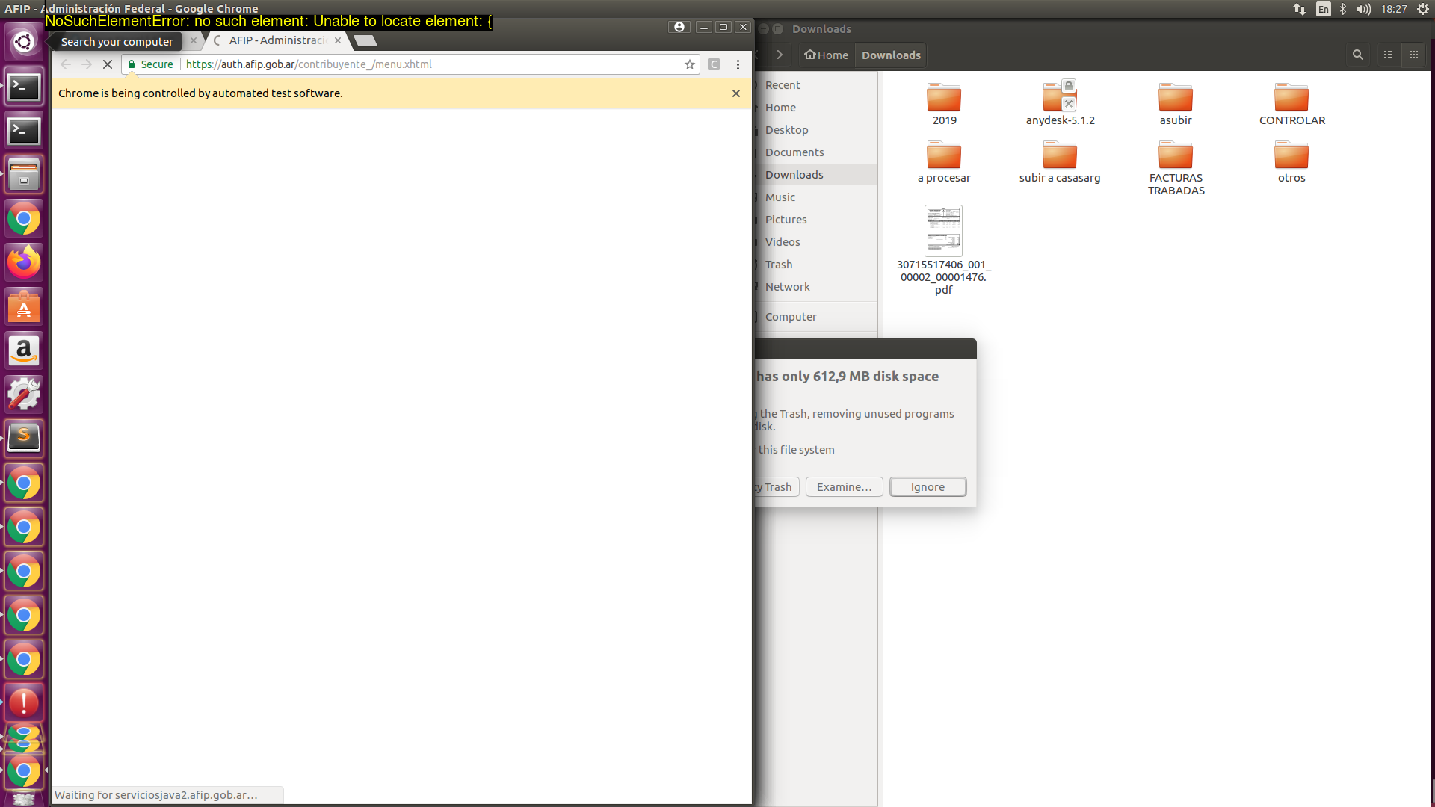The image size is (1435, 807).
Task: Switch to the AFIP - Administración tab
Action: click(x=278, y=40)
